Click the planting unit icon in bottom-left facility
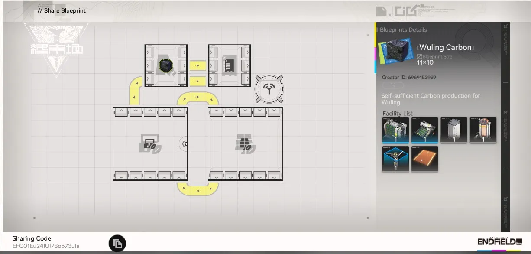Image resolution: width=531 pixels, height=254 pixels. click(150, 144)
